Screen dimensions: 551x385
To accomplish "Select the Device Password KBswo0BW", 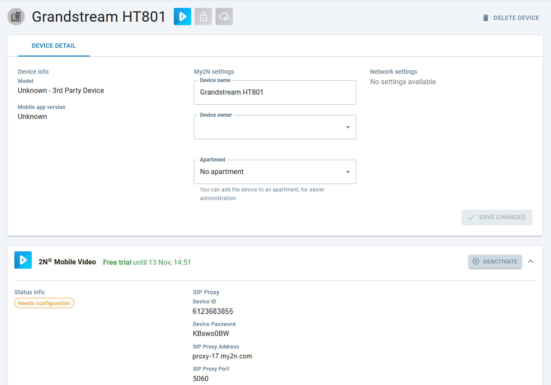I will [211, 334].
